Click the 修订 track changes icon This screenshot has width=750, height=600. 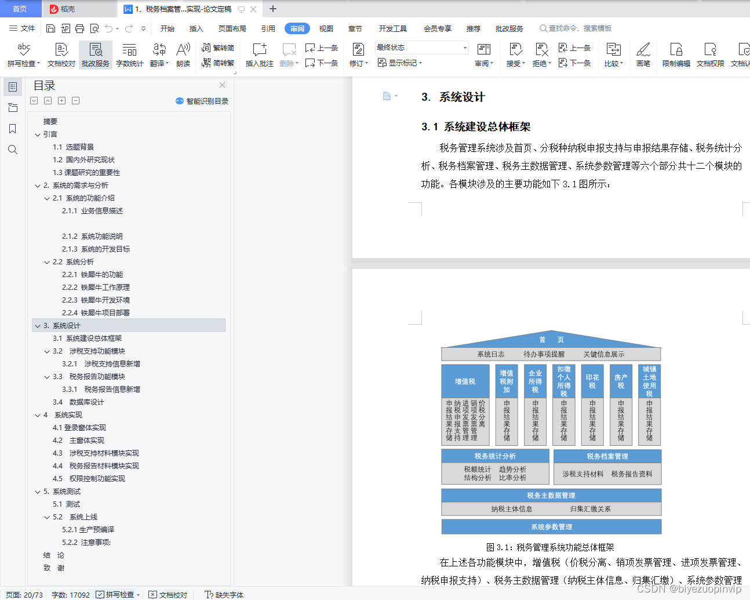tap(358, 50)
